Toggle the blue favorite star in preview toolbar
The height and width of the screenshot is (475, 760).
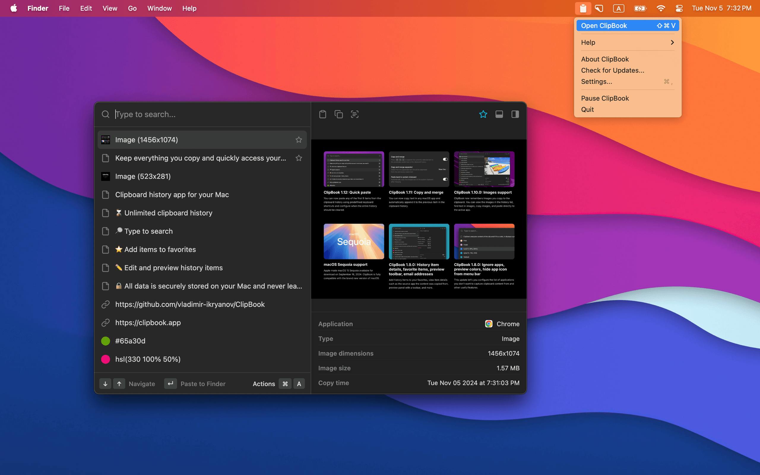coord(483,114)
